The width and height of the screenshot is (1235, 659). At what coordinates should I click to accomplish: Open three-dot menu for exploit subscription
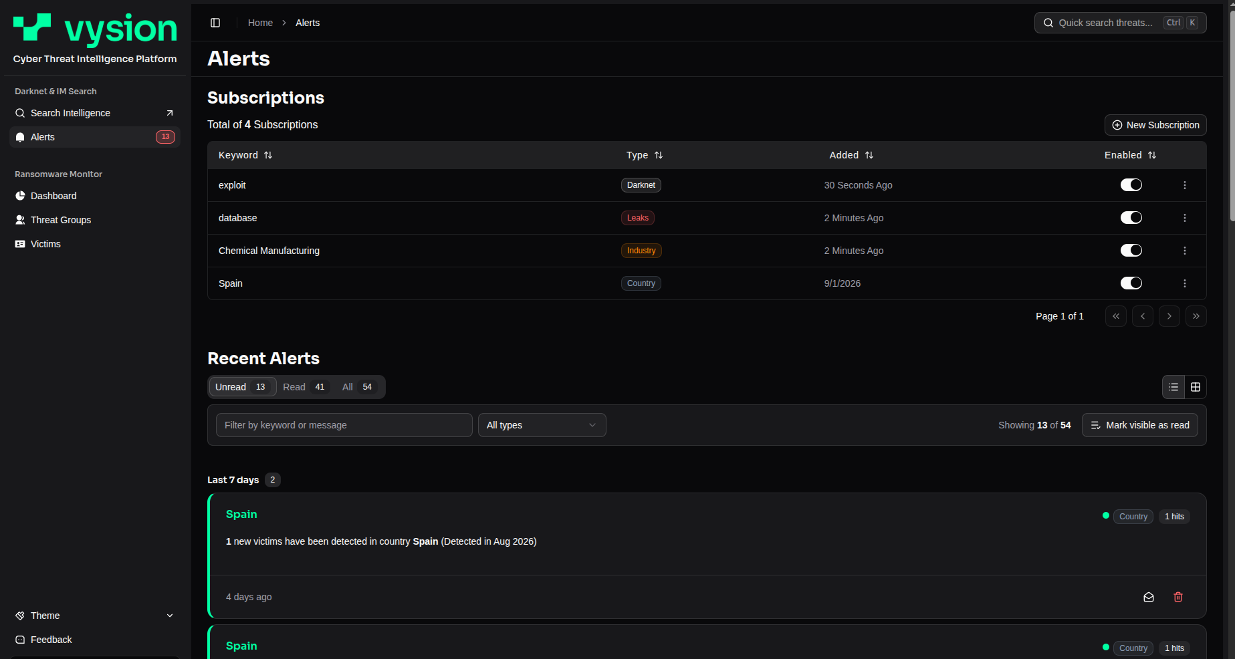coord(1185,185)
